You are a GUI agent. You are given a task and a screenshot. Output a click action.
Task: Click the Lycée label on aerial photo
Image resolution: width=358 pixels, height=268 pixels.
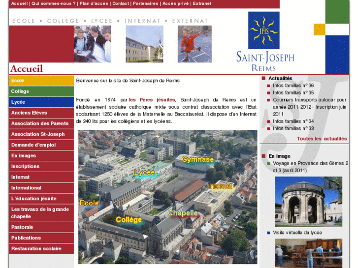pos(144,173)
